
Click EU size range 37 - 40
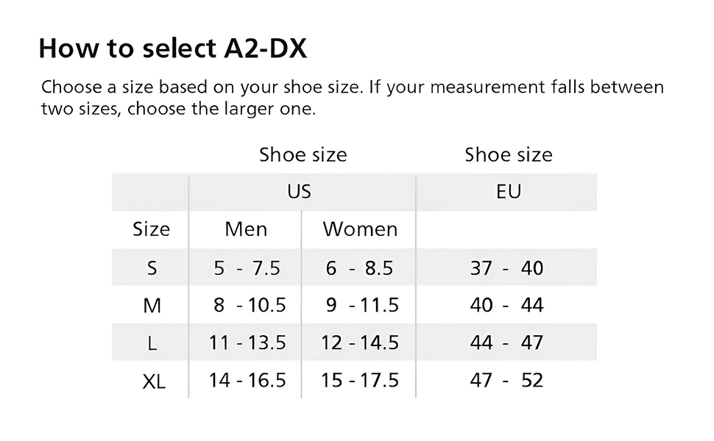pyautogui.click(x=506, y=268)
